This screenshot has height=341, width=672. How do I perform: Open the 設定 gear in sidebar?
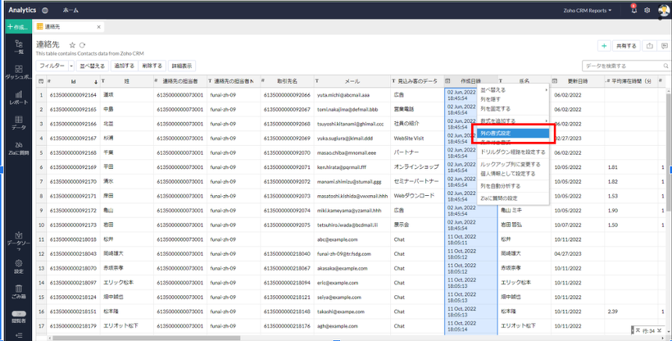pyautogui.click(x=18, y=266)
